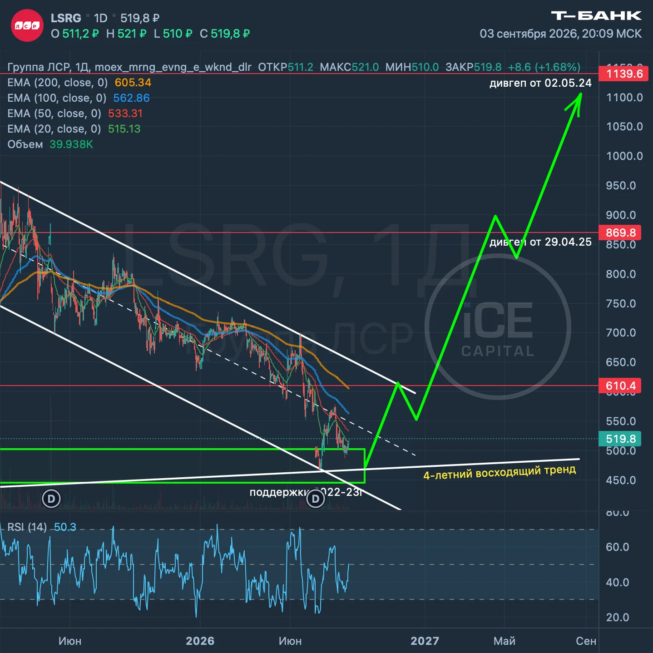The width and height of the screenshot is (653, 653).
Task: Select the LSRG ticker symbol in the header
Action: 66,18
